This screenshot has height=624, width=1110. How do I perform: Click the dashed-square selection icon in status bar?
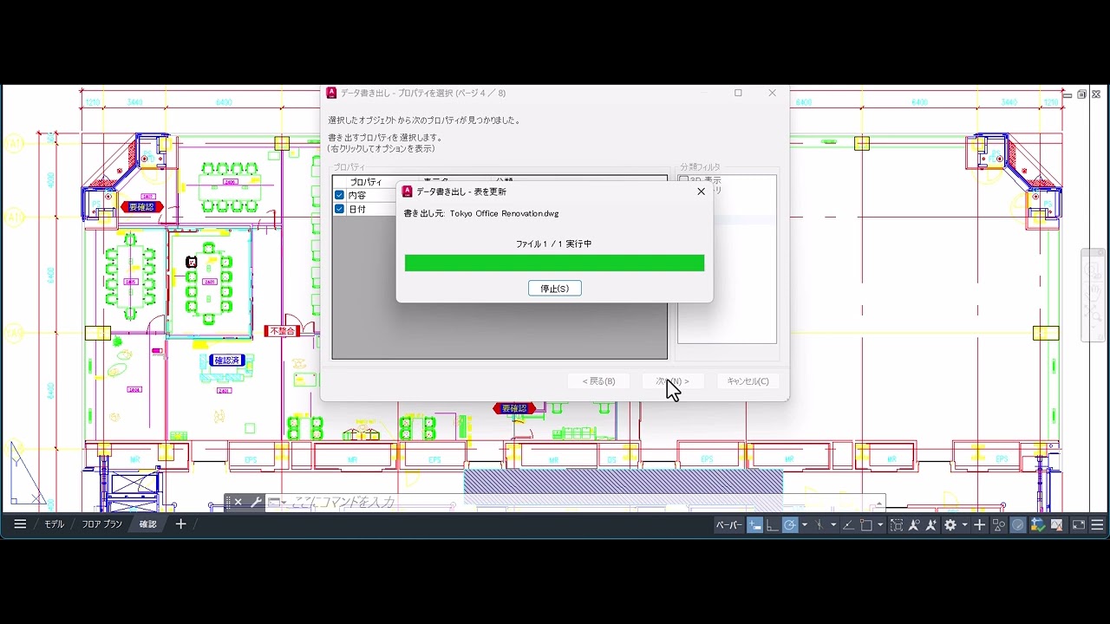[x=897, y=525]
